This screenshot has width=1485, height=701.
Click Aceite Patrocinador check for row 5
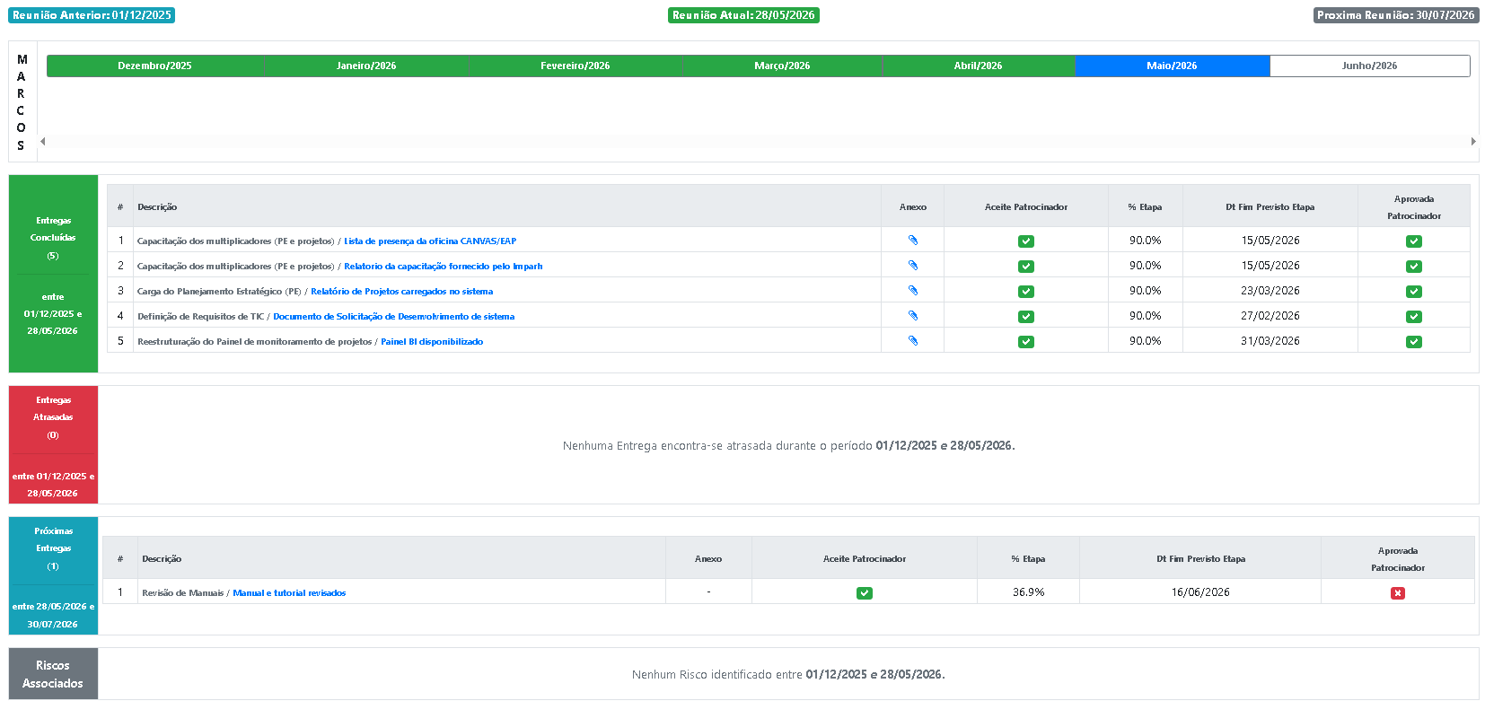tap(1026, 342)
